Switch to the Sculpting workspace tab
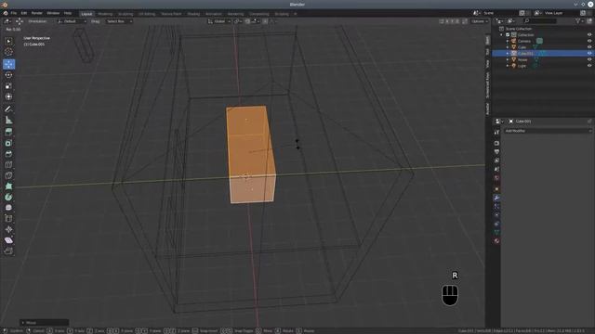The image size is (595, 334). (x=126, y=14)
